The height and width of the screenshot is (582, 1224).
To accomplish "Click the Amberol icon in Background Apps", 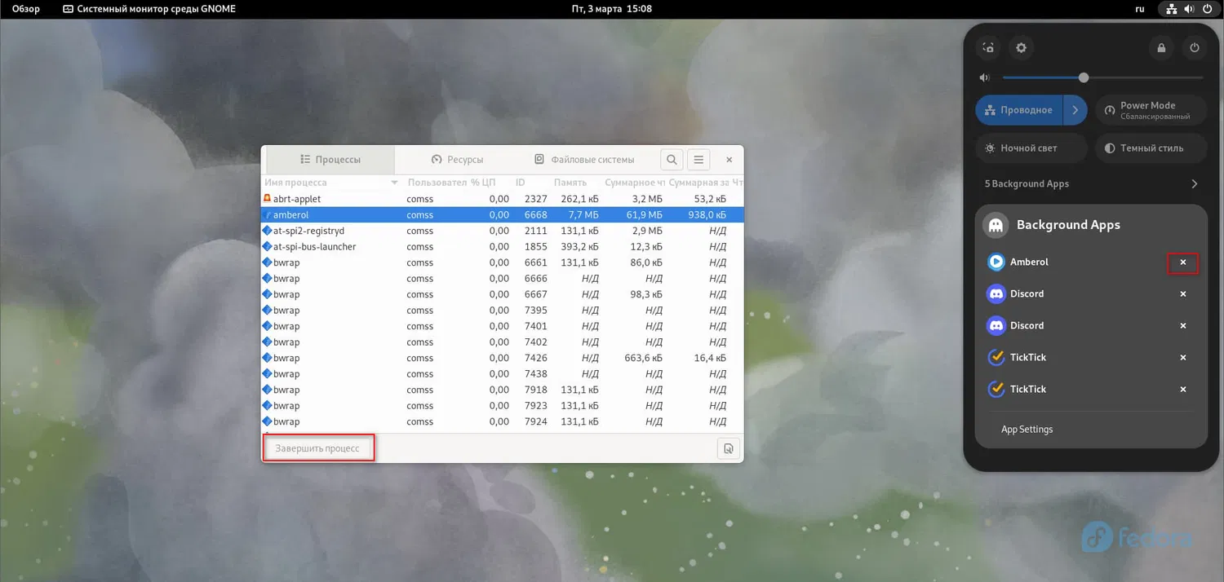I will [x=996, y=262].
